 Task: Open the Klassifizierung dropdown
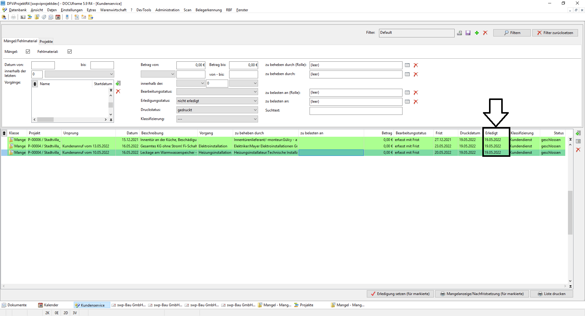[217, 119]
